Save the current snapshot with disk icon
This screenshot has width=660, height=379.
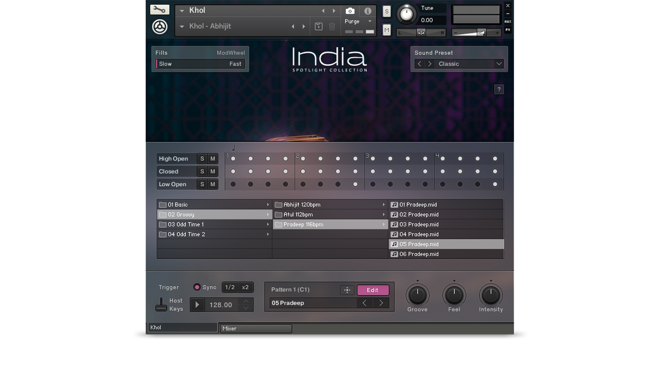(319, 26)
